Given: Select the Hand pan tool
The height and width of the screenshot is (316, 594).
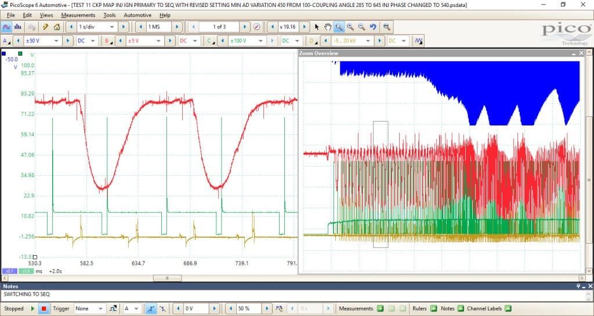Looking at the screenshot, I should point(328,27).
